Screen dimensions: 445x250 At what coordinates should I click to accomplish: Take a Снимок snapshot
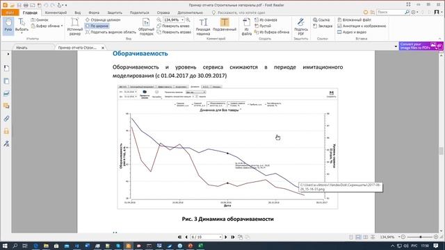click(40, 20)
